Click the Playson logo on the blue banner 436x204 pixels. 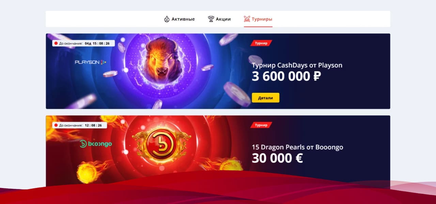[91, 62]
